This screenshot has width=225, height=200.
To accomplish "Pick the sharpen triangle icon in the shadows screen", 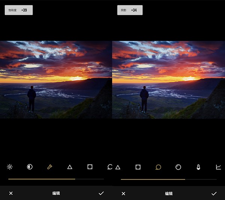I will point(118,167).
